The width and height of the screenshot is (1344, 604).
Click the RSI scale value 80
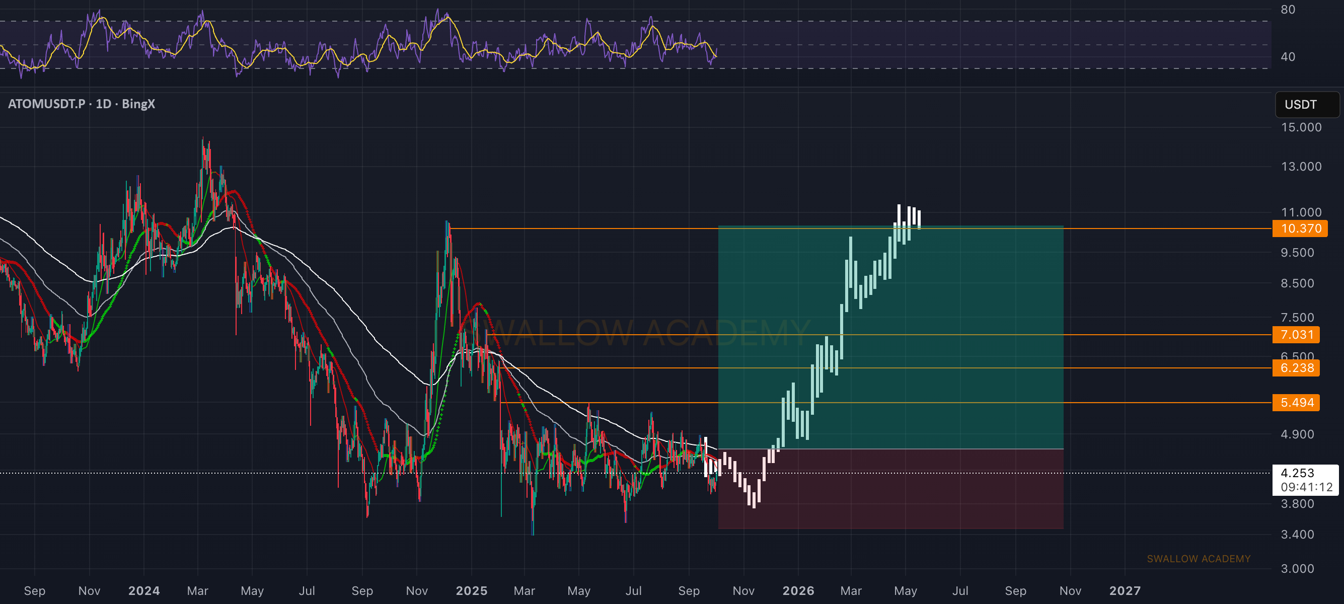(1288, 10)
